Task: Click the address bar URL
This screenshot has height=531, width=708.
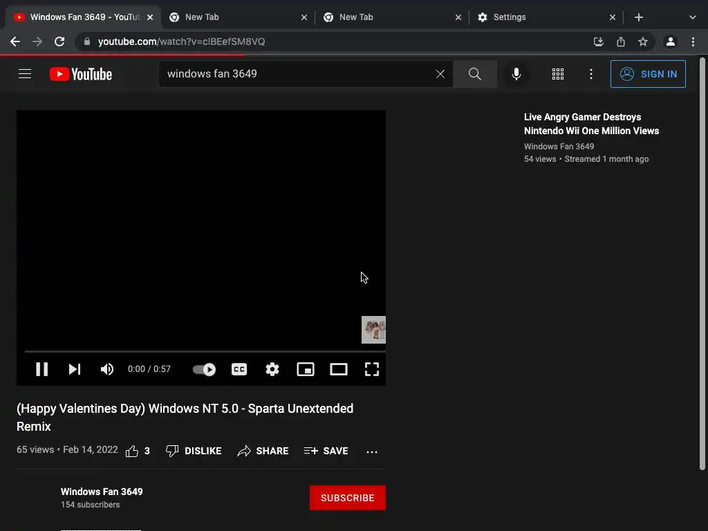Action: click(182, 41)
